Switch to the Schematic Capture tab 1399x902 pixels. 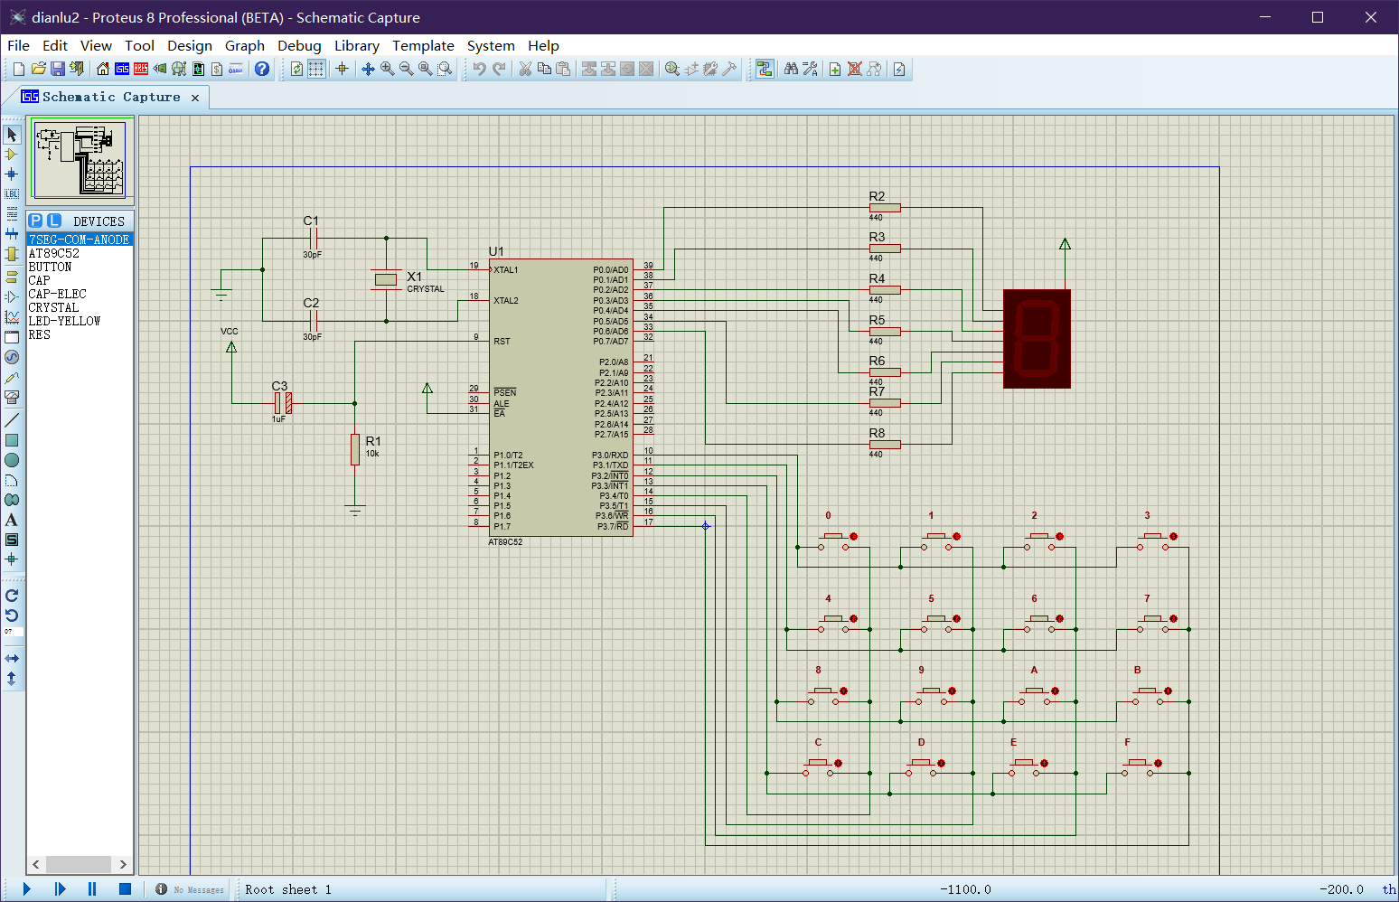[x=110, y=97]
